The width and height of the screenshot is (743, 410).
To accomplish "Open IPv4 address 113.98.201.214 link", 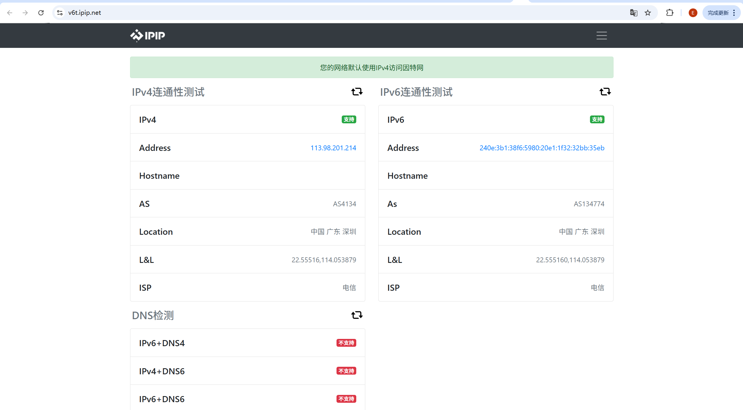I will pyautogui.click(x=333, y=148).
